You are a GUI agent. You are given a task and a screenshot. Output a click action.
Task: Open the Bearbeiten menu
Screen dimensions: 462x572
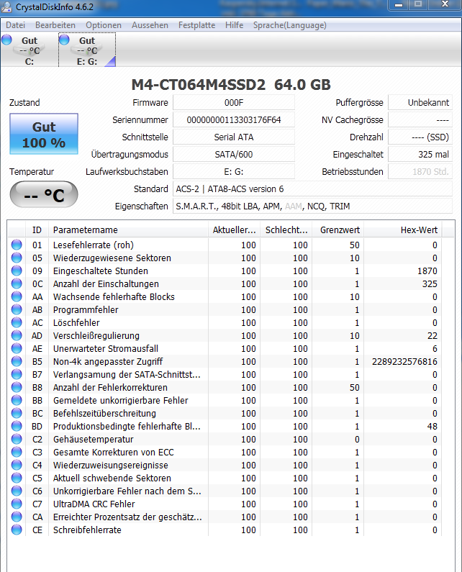click(x=55, y=25)
